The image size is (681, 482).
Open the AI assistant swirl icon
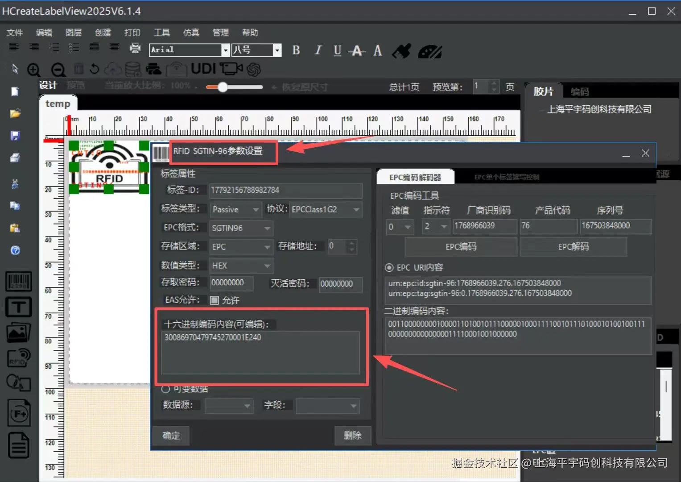[x=254, y=69]
